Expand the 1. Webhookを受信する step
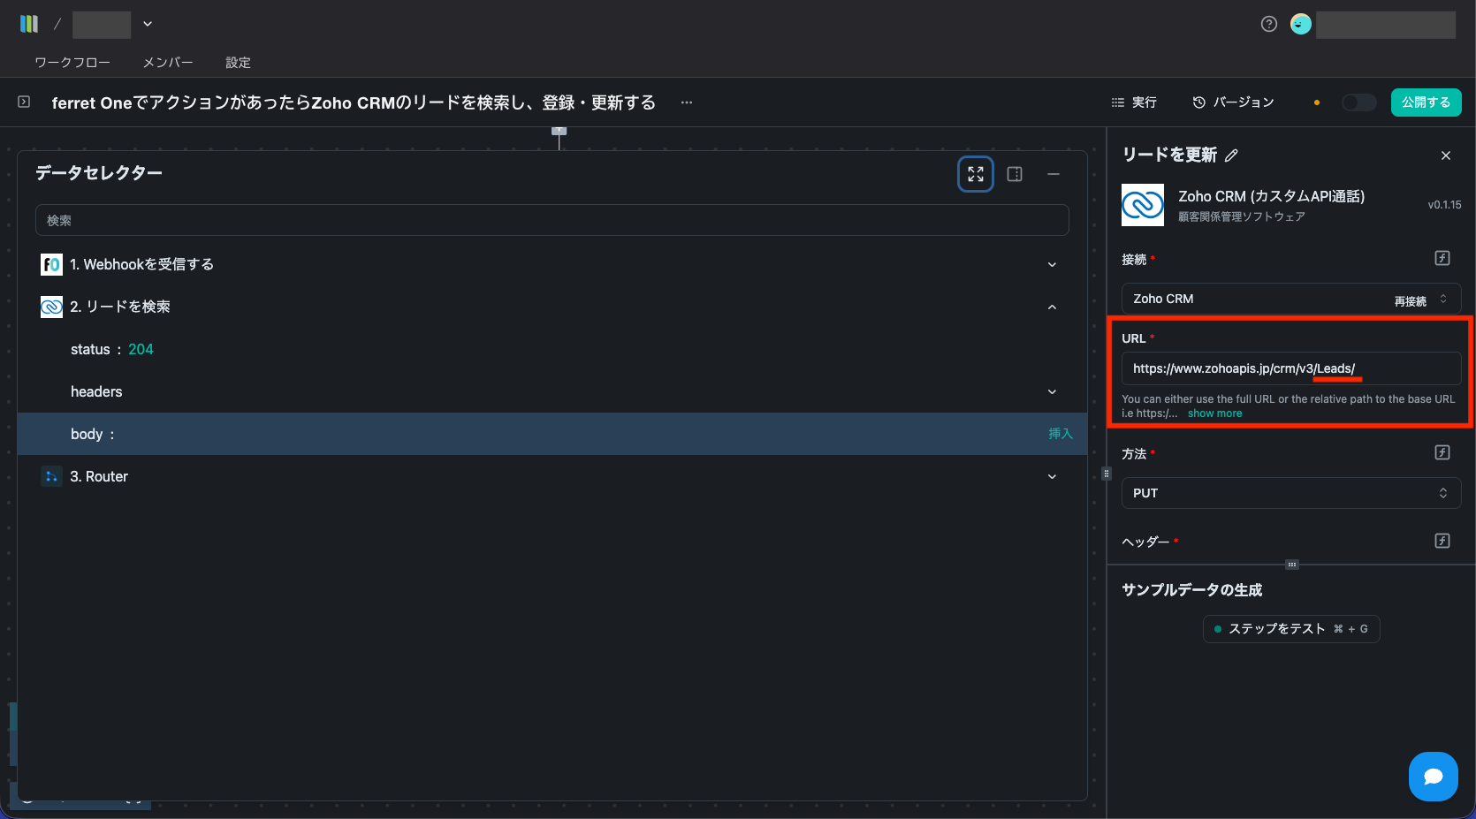1476x819 pixels. [1052, 264]
